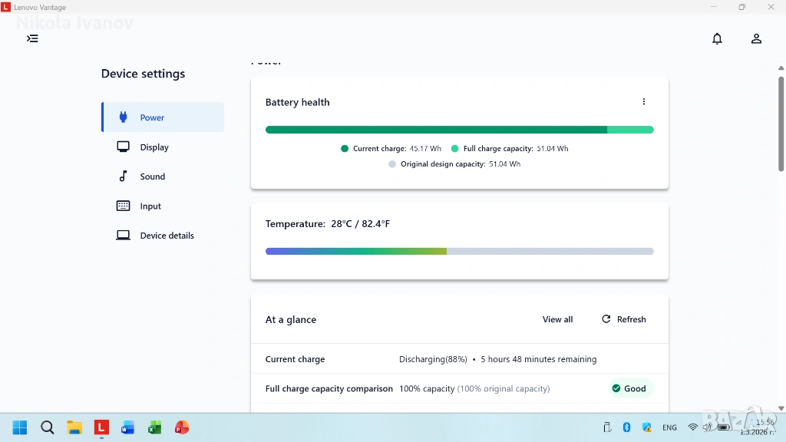The width and height of the screenshot is (786, 442).
Task: Open Battery health more options menu
Action: point(644,102)
